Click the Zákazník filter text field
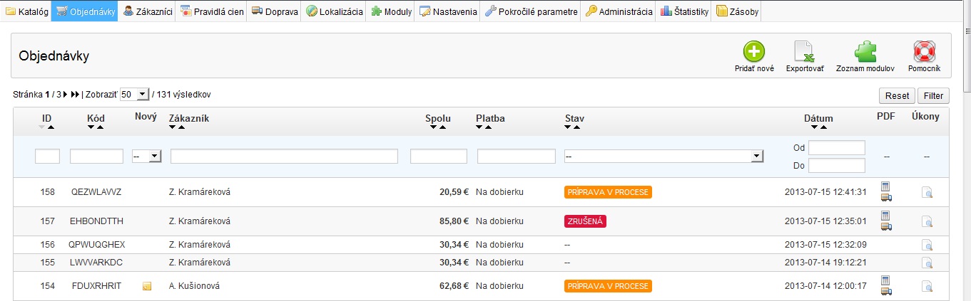971x301 pixels. point(284,157)
